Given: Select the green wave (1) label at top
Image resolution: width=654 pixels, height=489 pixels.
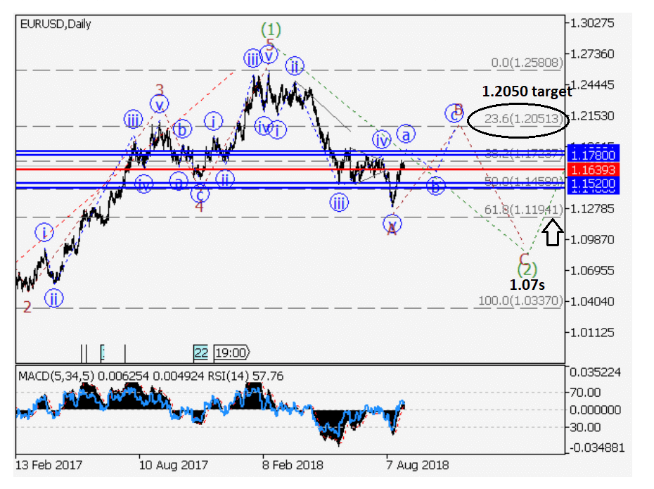Looking at the screenshot, I should click(271, 30).
